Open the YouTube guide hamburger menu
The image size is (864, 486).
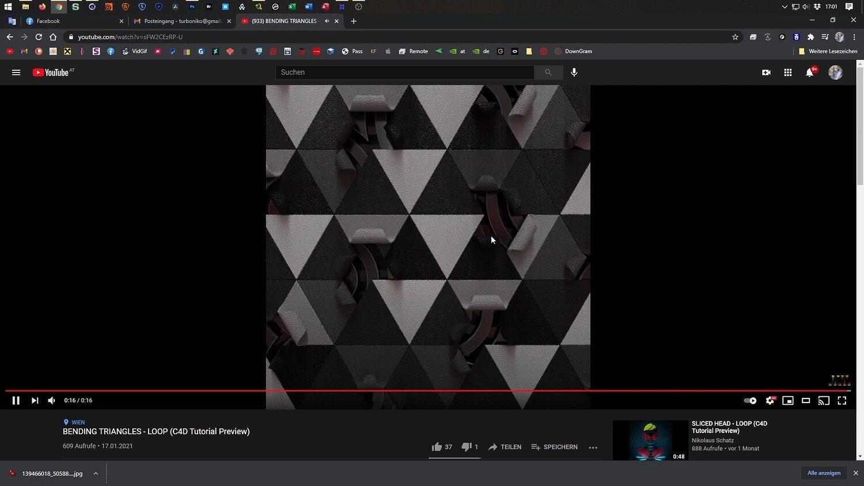point(16,73)
